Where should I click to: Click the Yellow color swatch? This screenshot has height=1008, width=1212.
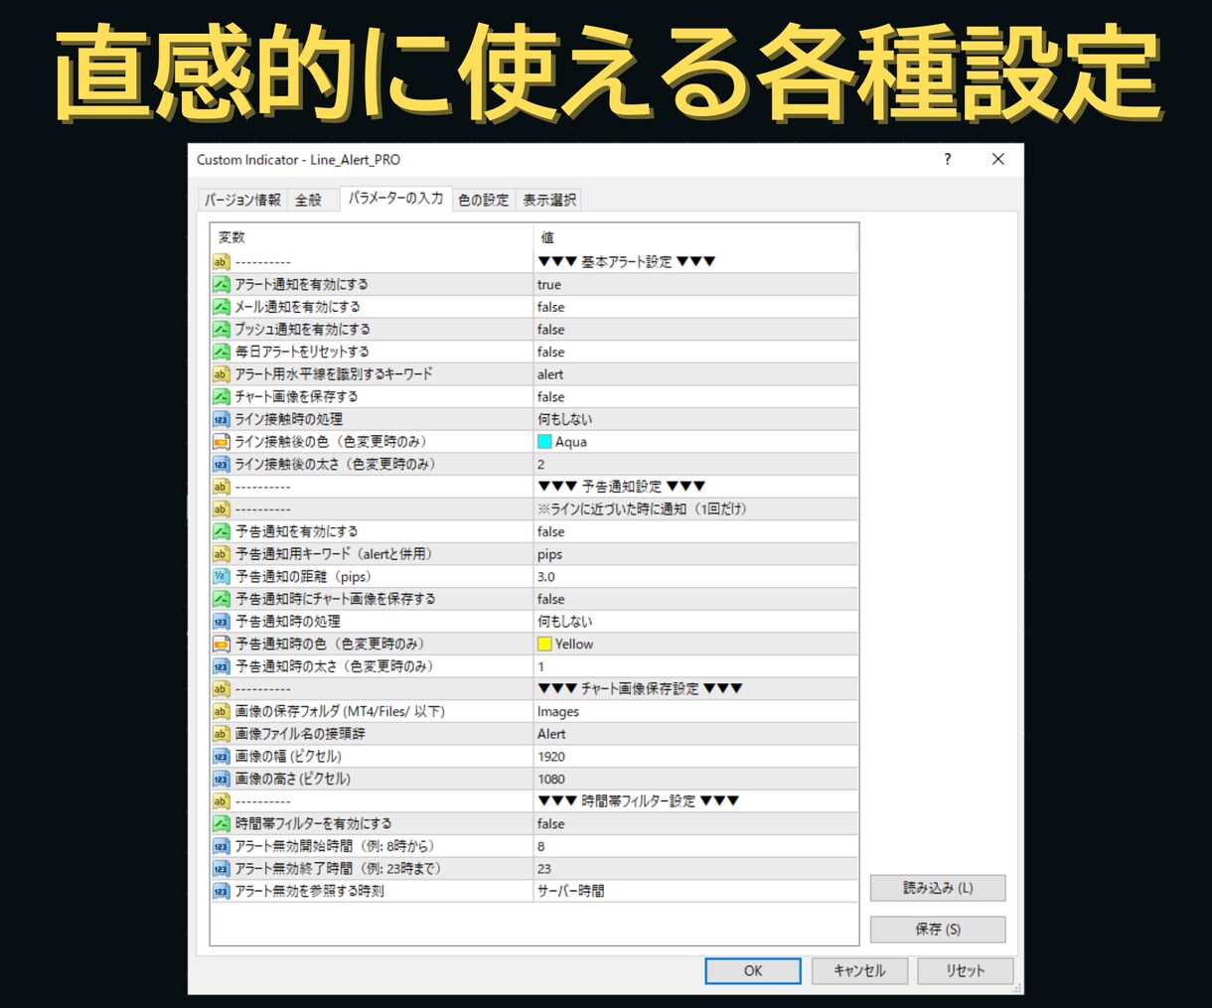tap(544, 644)
